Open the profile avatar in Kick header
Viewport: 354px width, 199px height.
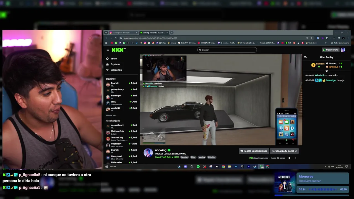point(343,50)
